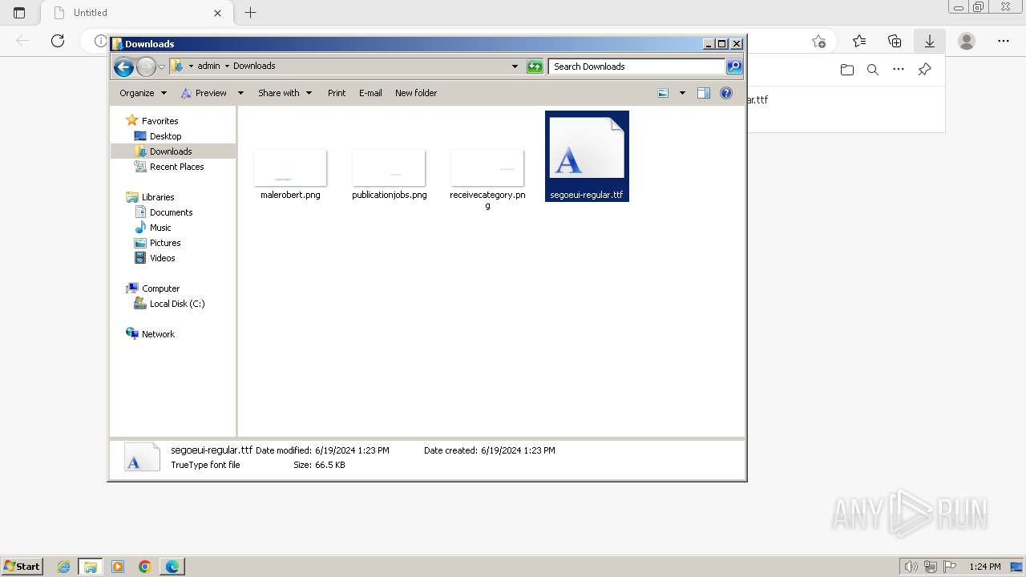Viewport: 1026px width, 577px height.
Task: Click the Microsoft Edge taskbar icon
Action: 172,567
